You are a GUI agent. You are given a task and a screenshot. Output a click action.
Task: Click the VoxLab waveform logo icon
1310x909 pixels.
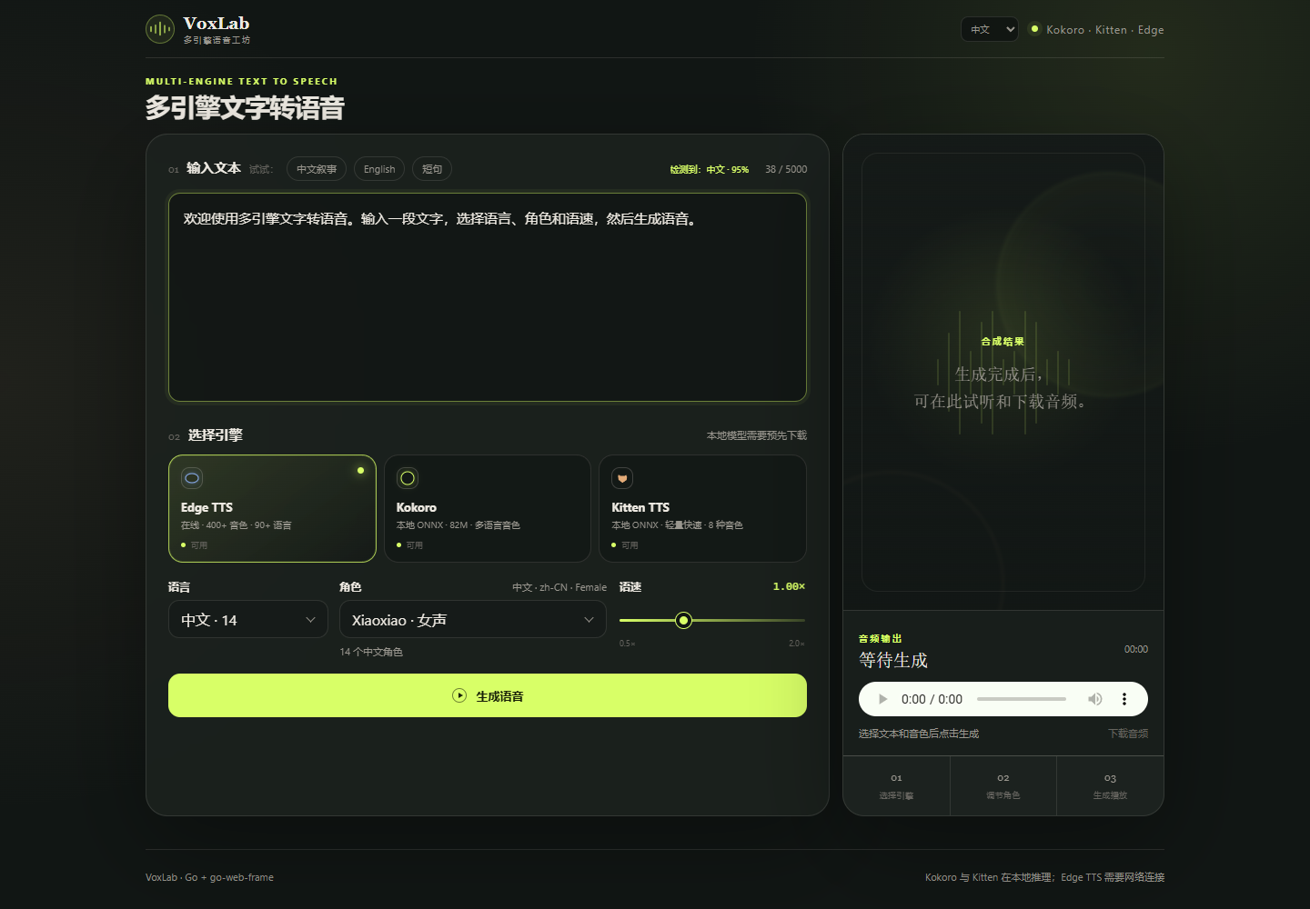(160, 29)
